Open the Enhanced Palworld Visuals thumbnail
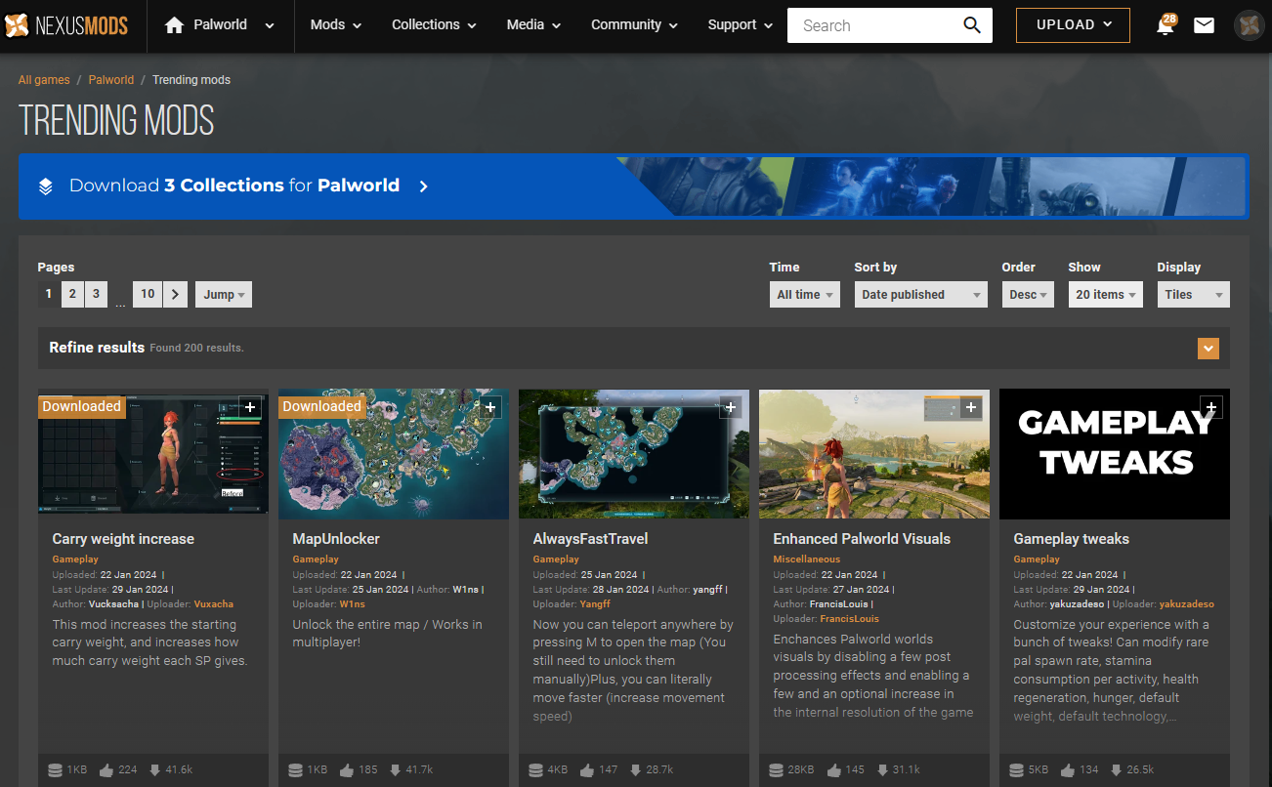 (x=874, y=454)
